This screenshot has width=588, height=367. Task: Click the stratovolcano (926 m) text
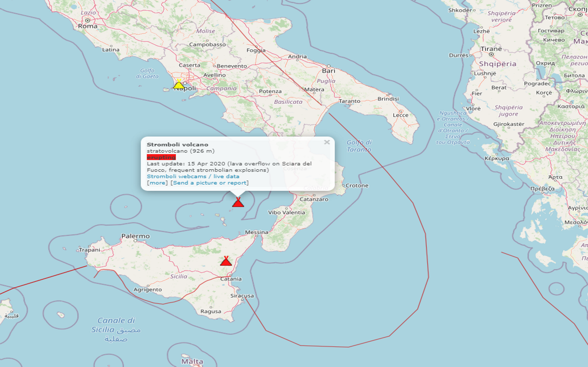point(181,151)
